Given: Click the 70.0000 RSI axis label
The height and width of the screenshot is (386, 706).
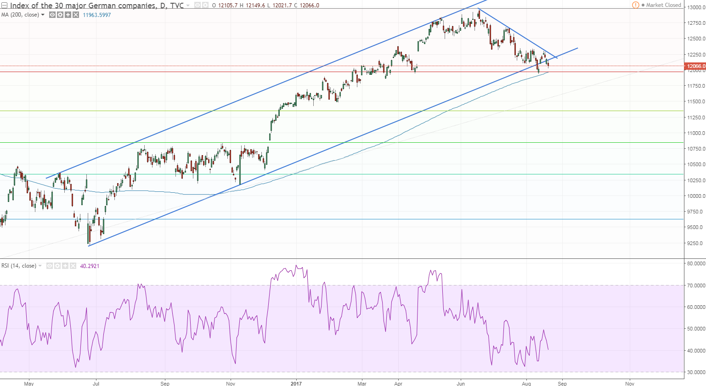Looking at the screenshot, I should pyautogui.click(x=696, y=285).
